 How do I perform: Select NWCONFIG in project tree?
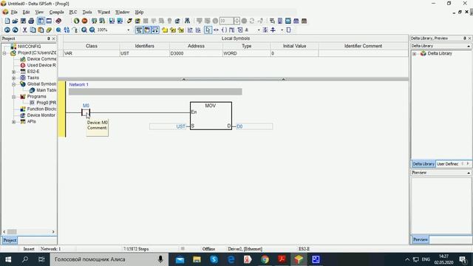30,47
